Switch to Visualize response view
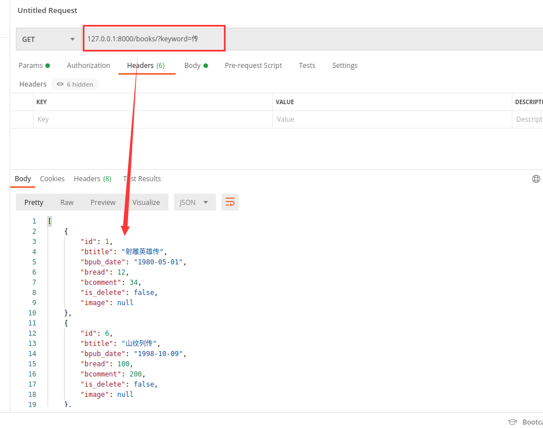 click(x=146, y=203)
